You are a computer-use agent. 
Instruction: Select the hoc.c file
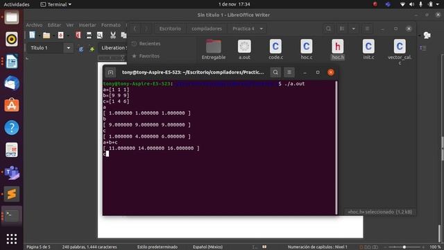click(x=307, y=49)
